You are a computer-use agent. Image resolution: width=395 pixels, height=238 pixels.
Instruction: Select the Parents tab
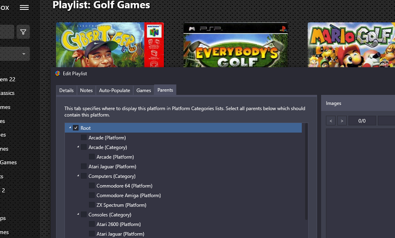(165, 90)
